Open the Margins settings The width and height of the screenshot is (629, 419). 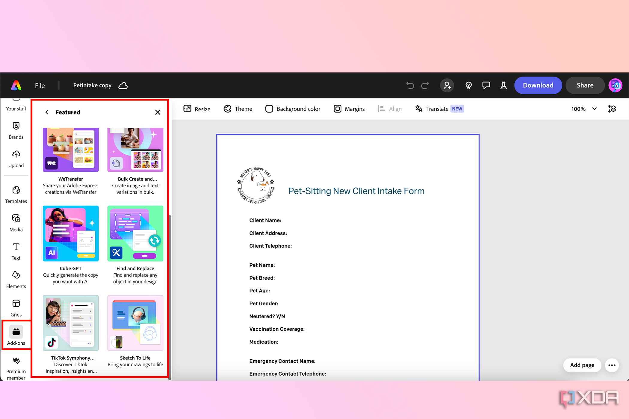pyautogui.click(x=349, y=109)
